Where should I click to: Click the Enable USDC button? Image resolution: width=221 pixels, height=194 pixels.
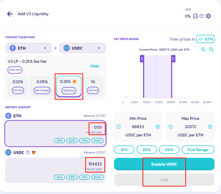(164, 164)
